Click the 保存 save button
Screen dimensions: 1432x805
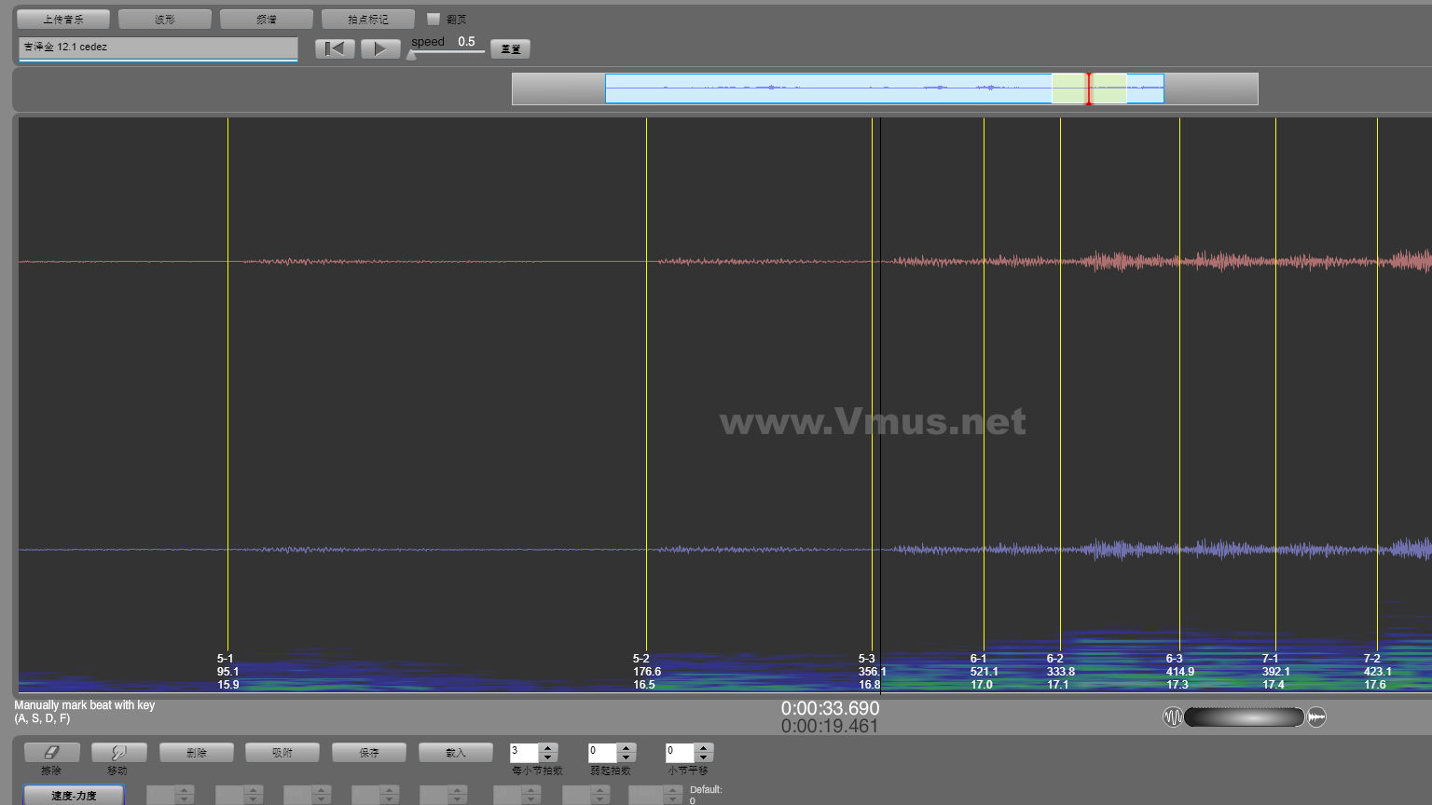pos(369,752)
